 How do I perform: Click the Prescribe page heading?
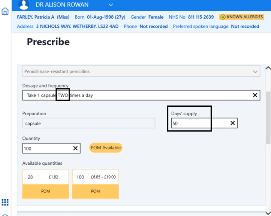click(x=48, y=42)
